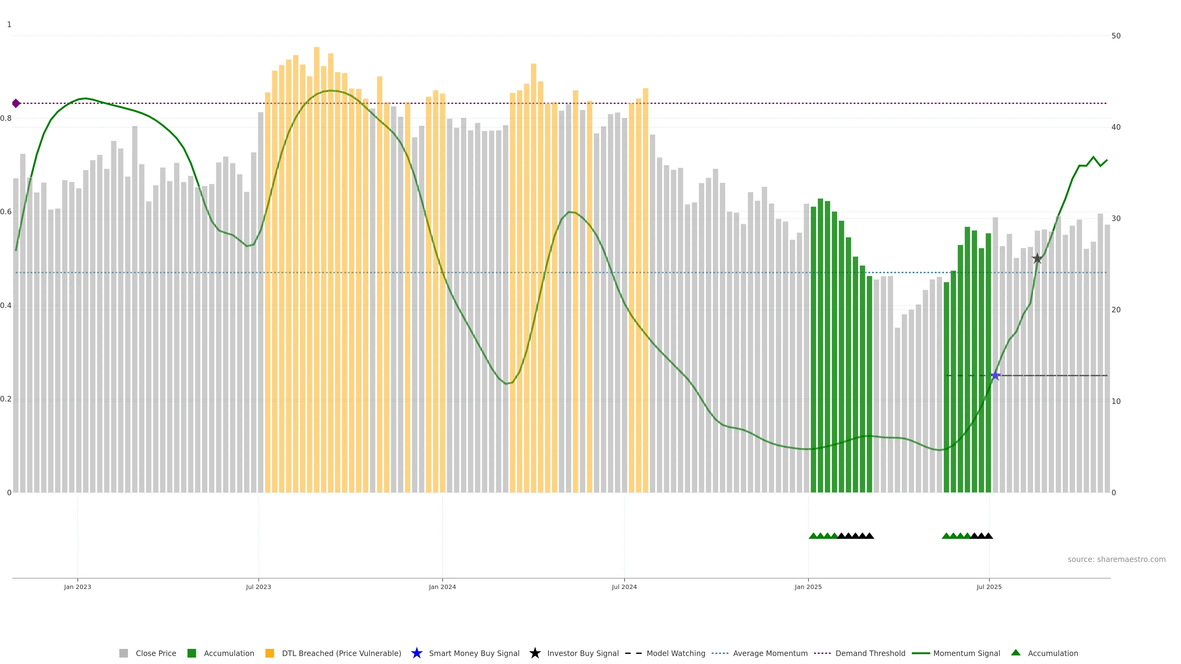Screen dimensions: 1181x664
Task: Click the Jan 2025 x-axis label
Action: 808,587
